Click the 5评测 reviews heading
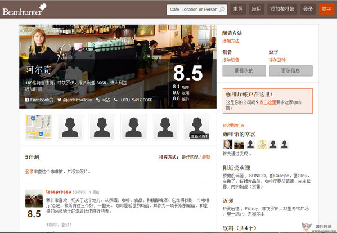 pos(32,157)
